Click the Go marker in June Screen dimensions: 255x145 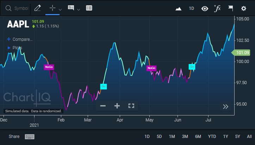(x=192, y=67)
